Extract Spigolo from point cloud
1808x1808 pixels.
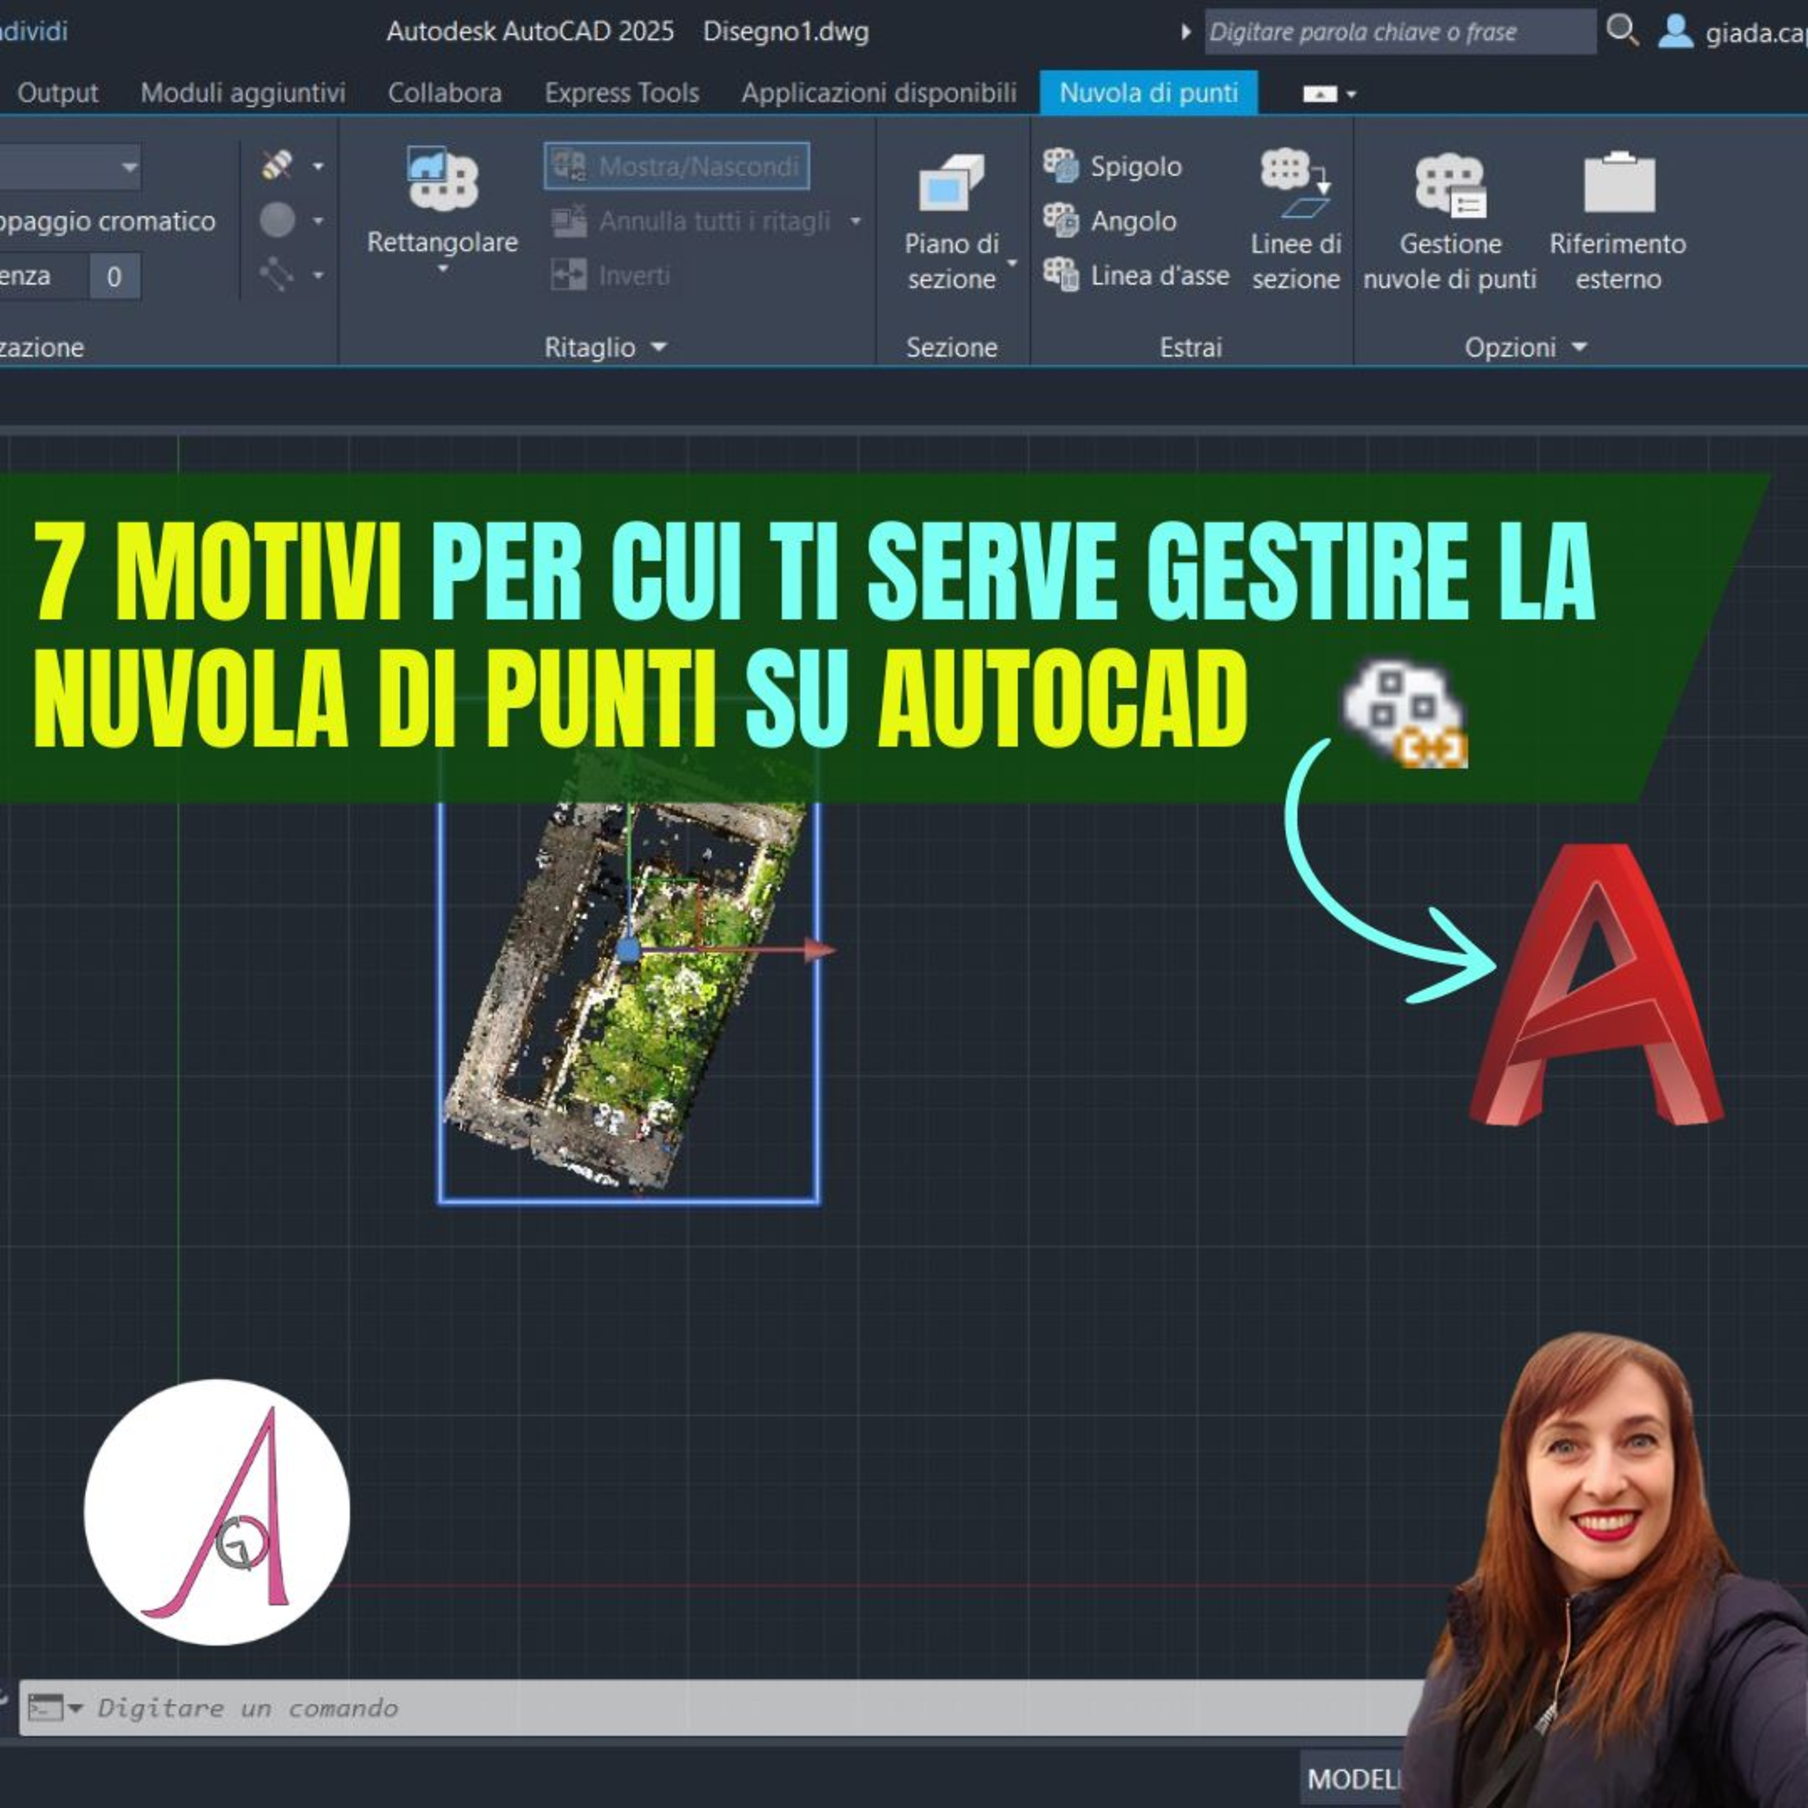click(1114, 166)
